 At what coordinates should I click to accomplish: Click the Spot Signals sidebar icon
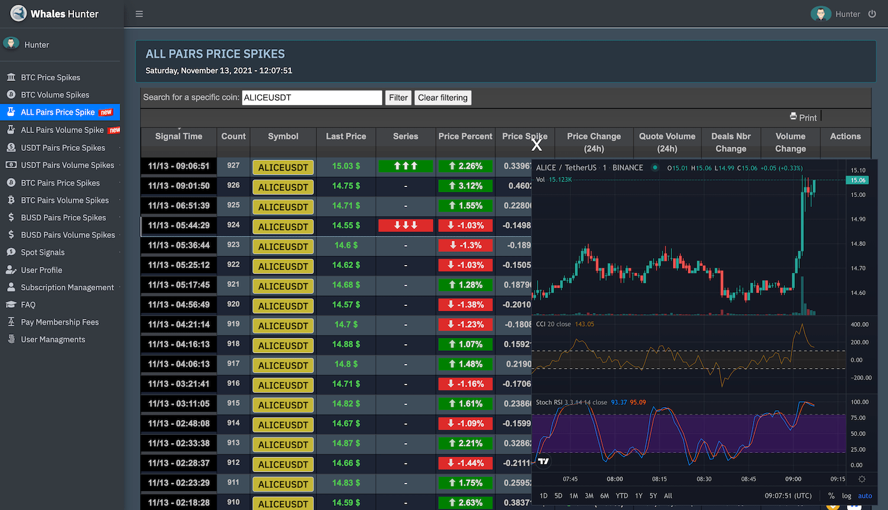[x=11, y=252]
